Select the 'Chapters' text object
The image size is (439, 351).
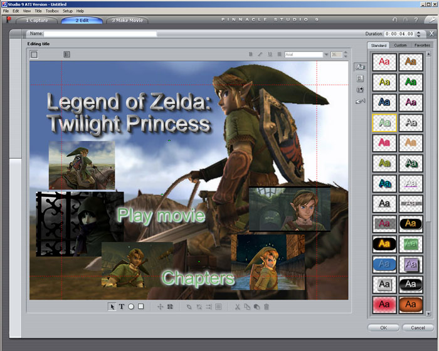point(198,278)
